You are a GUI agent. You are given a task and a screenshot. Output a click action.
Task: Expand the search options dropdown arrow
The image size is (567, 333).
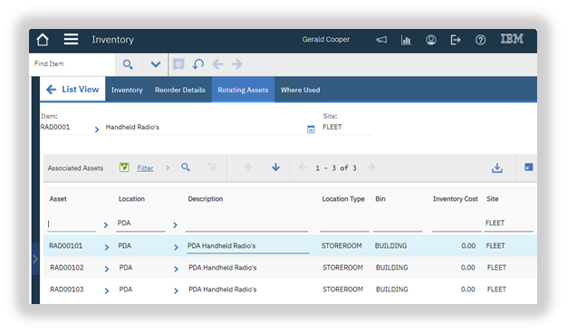tap(156, 64)
